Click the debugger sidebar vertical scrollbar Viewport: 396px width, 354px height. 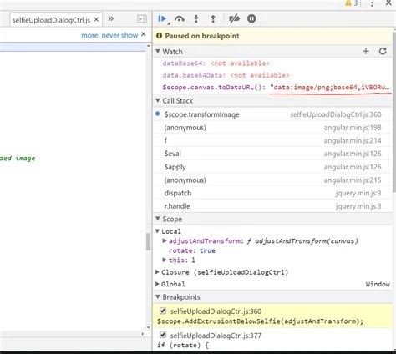(394, 111)
